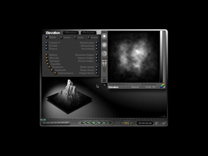The height and width of the screenshot is (156, 208).
Task: Cancel edits with the X button
Action: pyautogui.click(x=157, y=123)
